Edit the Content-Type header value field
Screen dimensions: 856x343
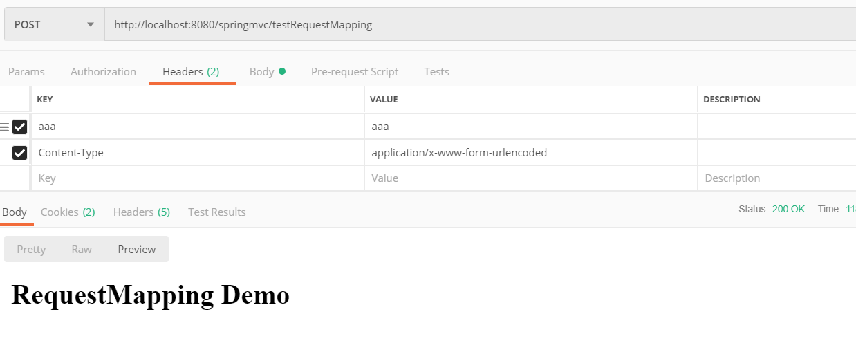point(529,153)
